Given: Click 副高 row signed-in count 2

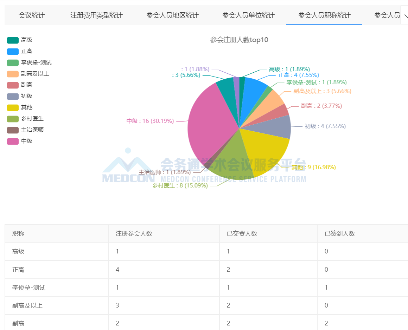Looking at the screenshot, I should coord(326,324).
